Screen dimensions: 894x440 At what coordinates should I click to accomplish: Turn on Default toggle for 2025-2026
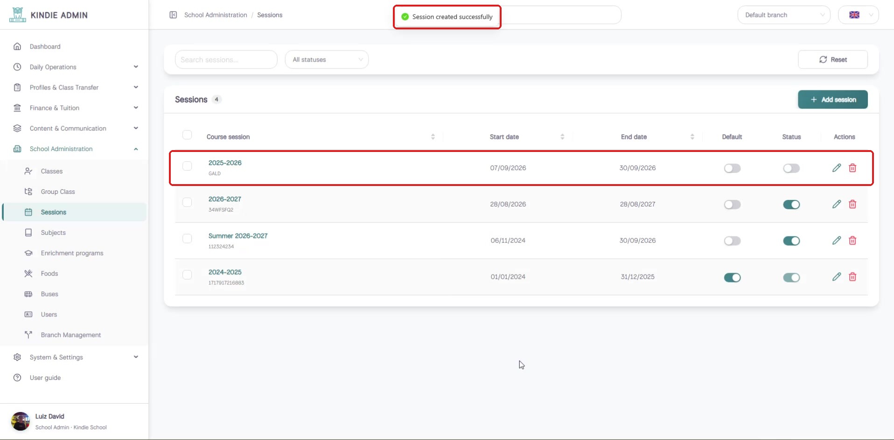coord(732,168)
